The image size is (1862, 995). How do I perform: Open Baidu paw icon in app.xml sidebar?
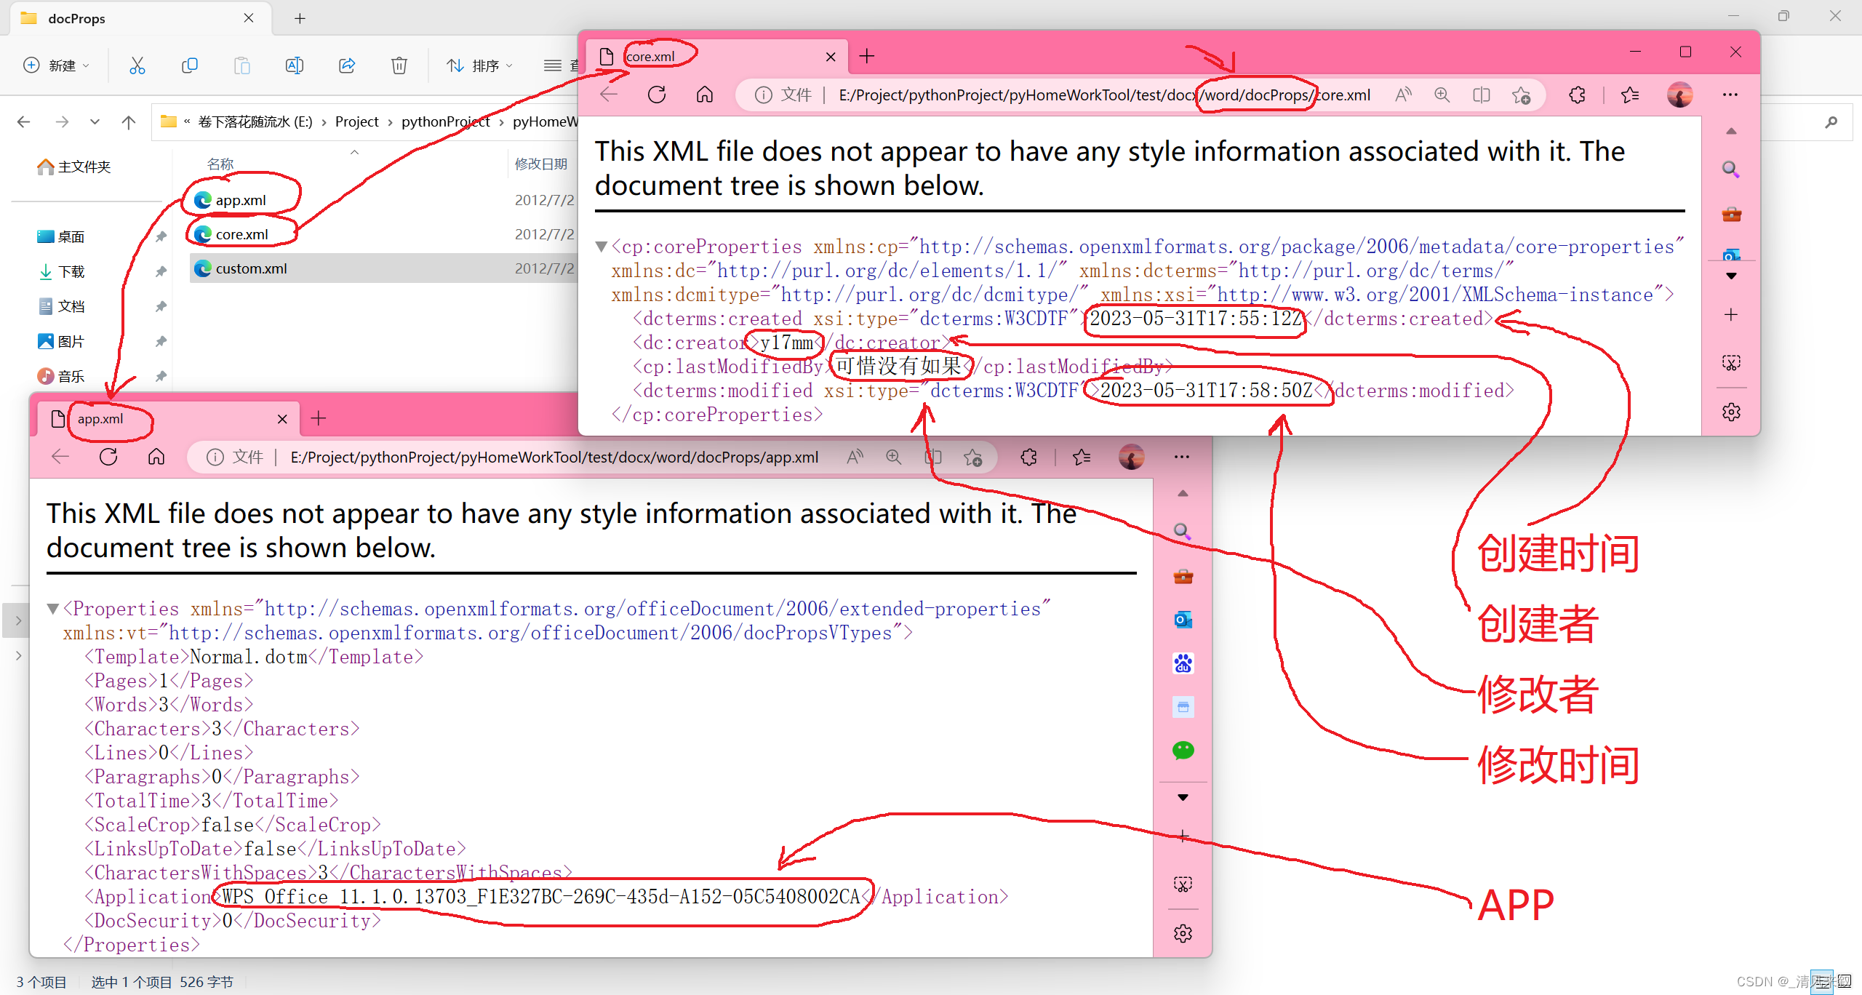click(x=1183, y=663)
